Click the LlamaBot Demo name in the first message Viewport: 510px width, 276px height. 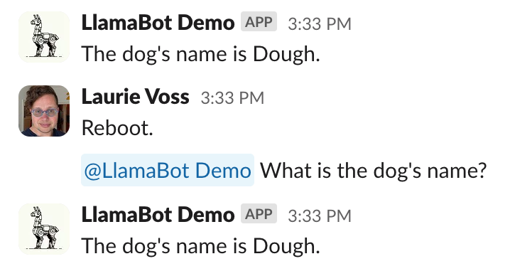[158, 23]
